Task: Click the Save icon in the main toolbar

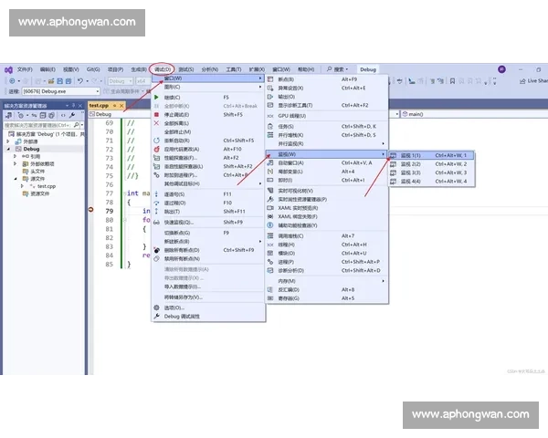Action: coord(59,81)
